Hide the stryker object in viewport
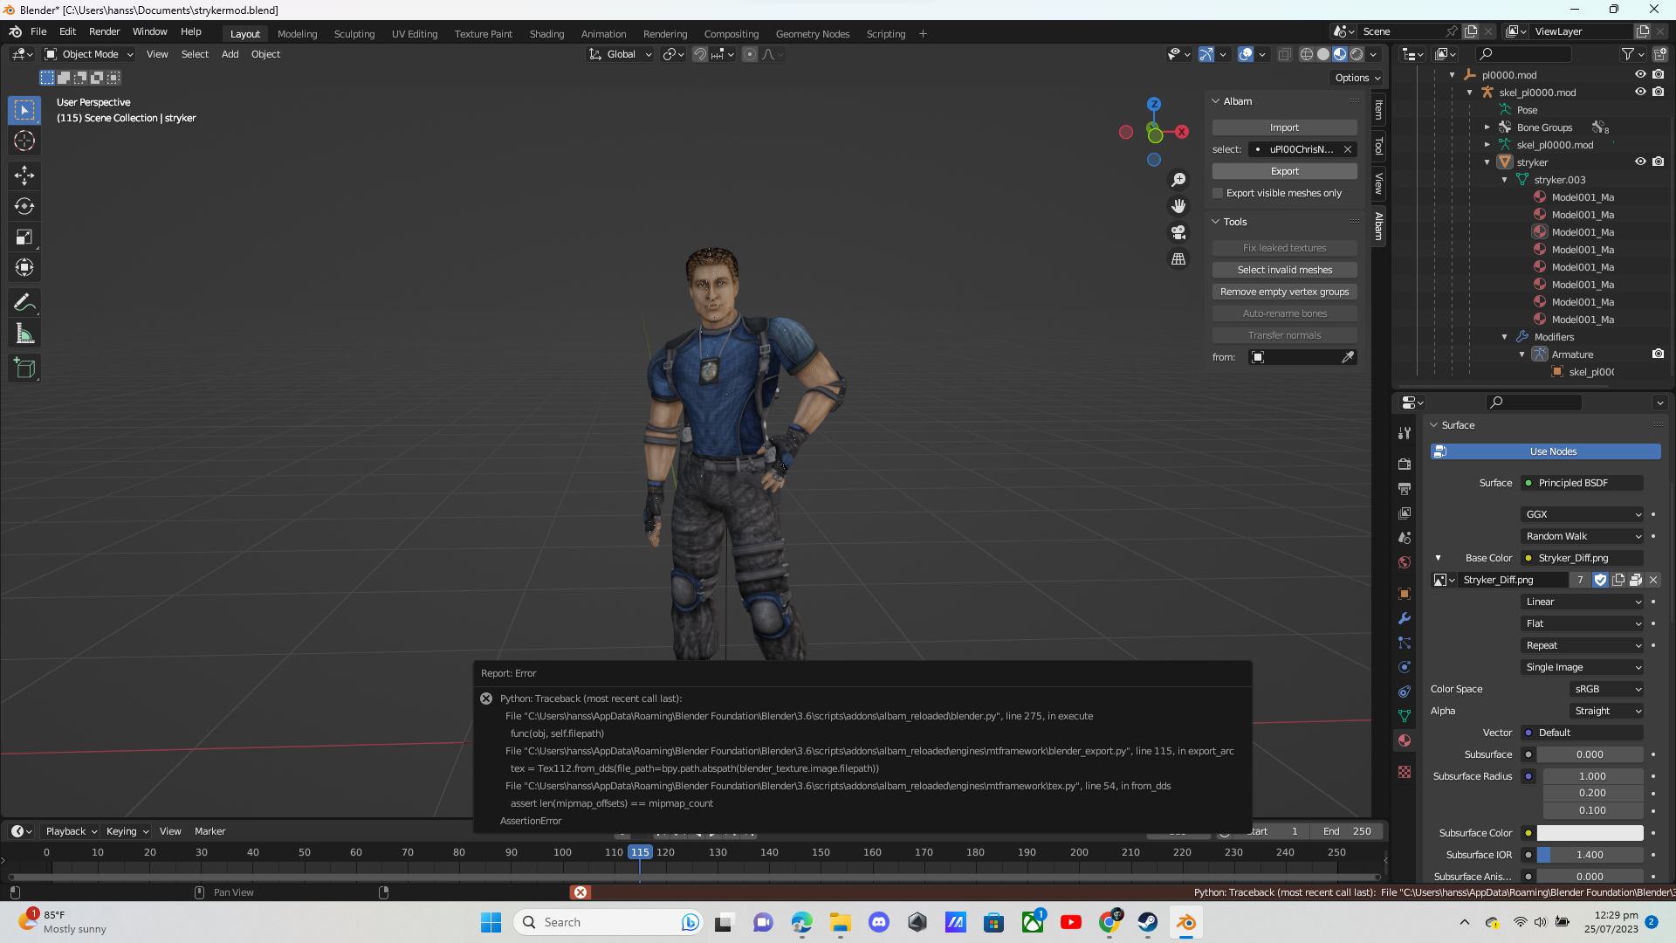The width and height of the screenshot is (1676, 943). 1640,162
